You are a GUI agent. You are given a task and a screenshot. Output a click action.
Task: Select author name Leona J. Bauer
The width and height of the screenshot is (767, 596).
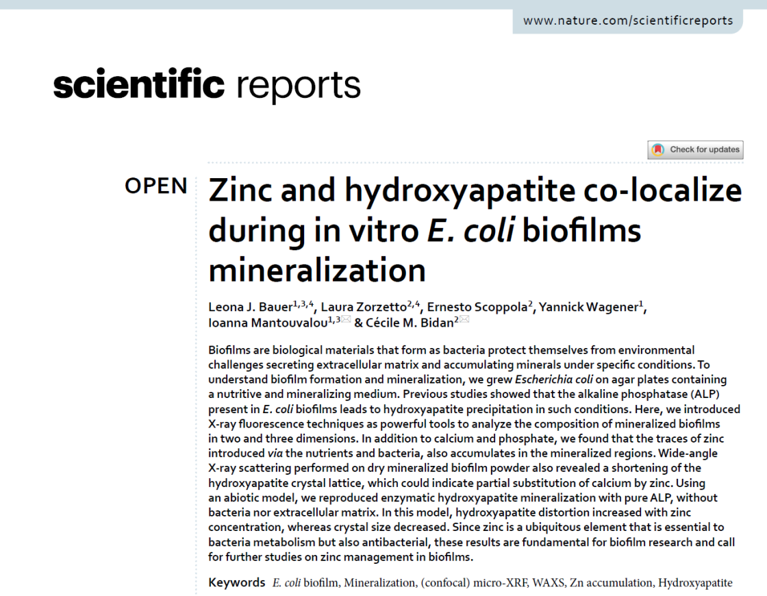point(251,308)
